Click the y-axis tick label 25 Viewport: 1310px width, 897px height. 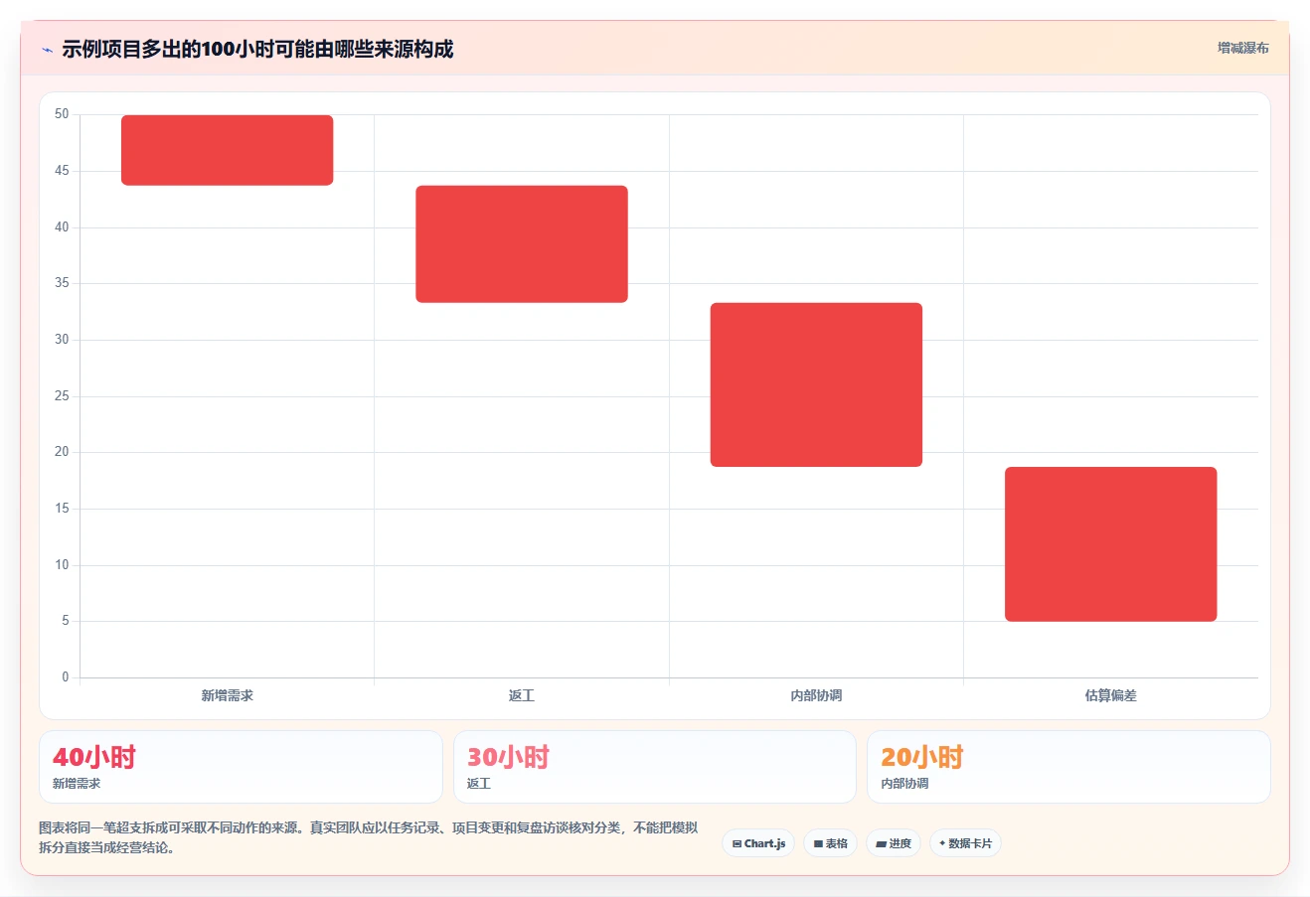(62, 396)
